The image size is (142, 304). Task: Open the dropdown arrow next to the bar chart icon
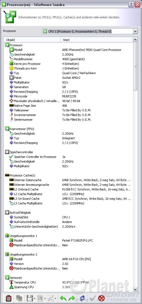click(45, 298)
